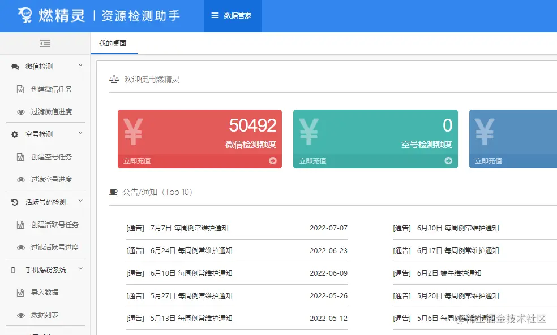Click the date 2022-06-09
This screenshot has height=335, width=557.
[x=328, y=273]
